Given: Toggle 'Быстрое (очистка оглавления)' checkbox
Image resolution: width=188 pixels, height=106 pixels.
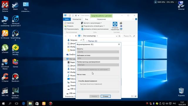Looking at the screenshot, I should coord(79,84).
